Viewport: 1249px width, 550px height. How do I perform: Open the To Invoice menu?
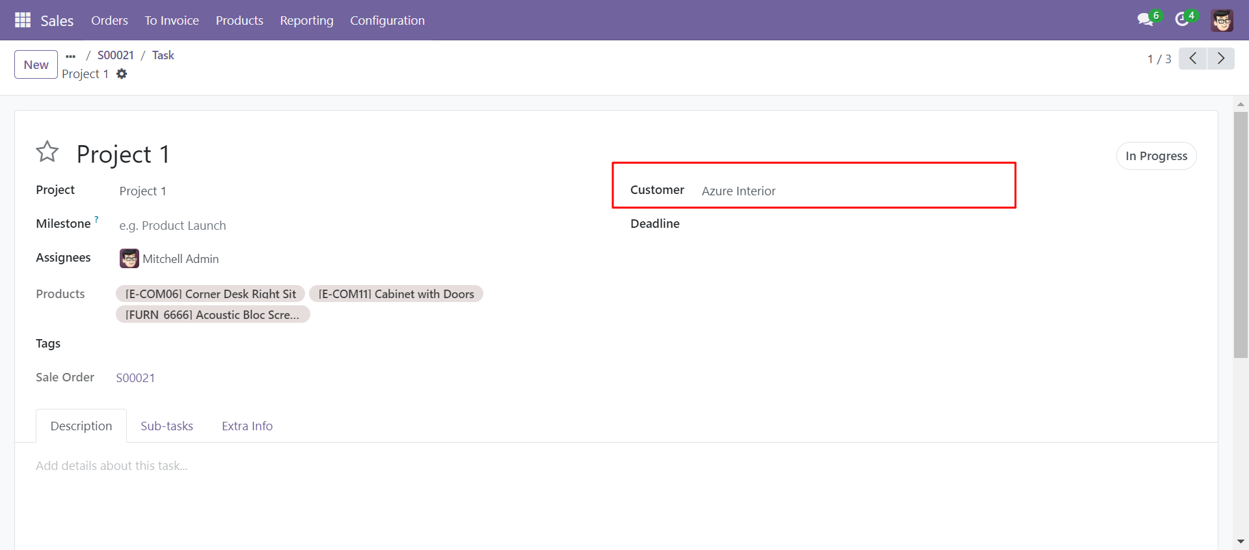pos(172,20)
